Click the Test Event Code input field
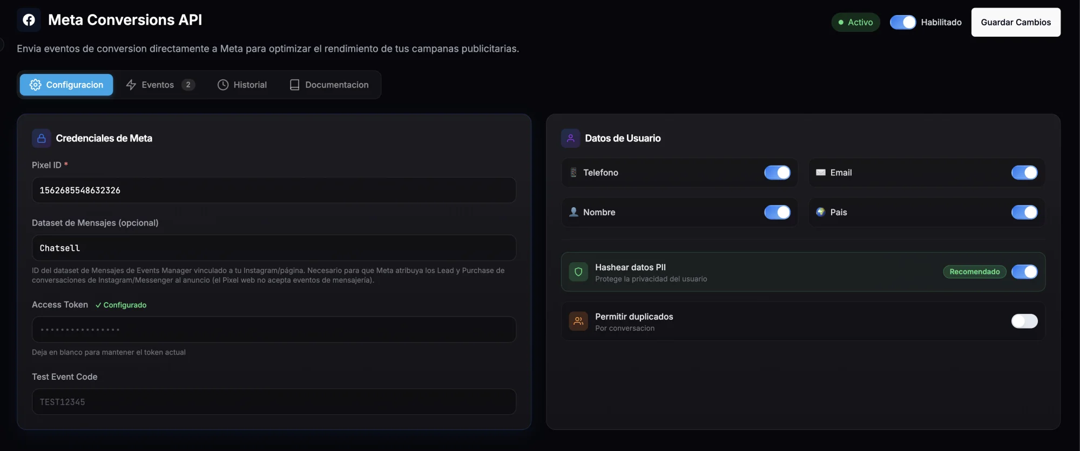1080x451 pixels. coord(274,402)
